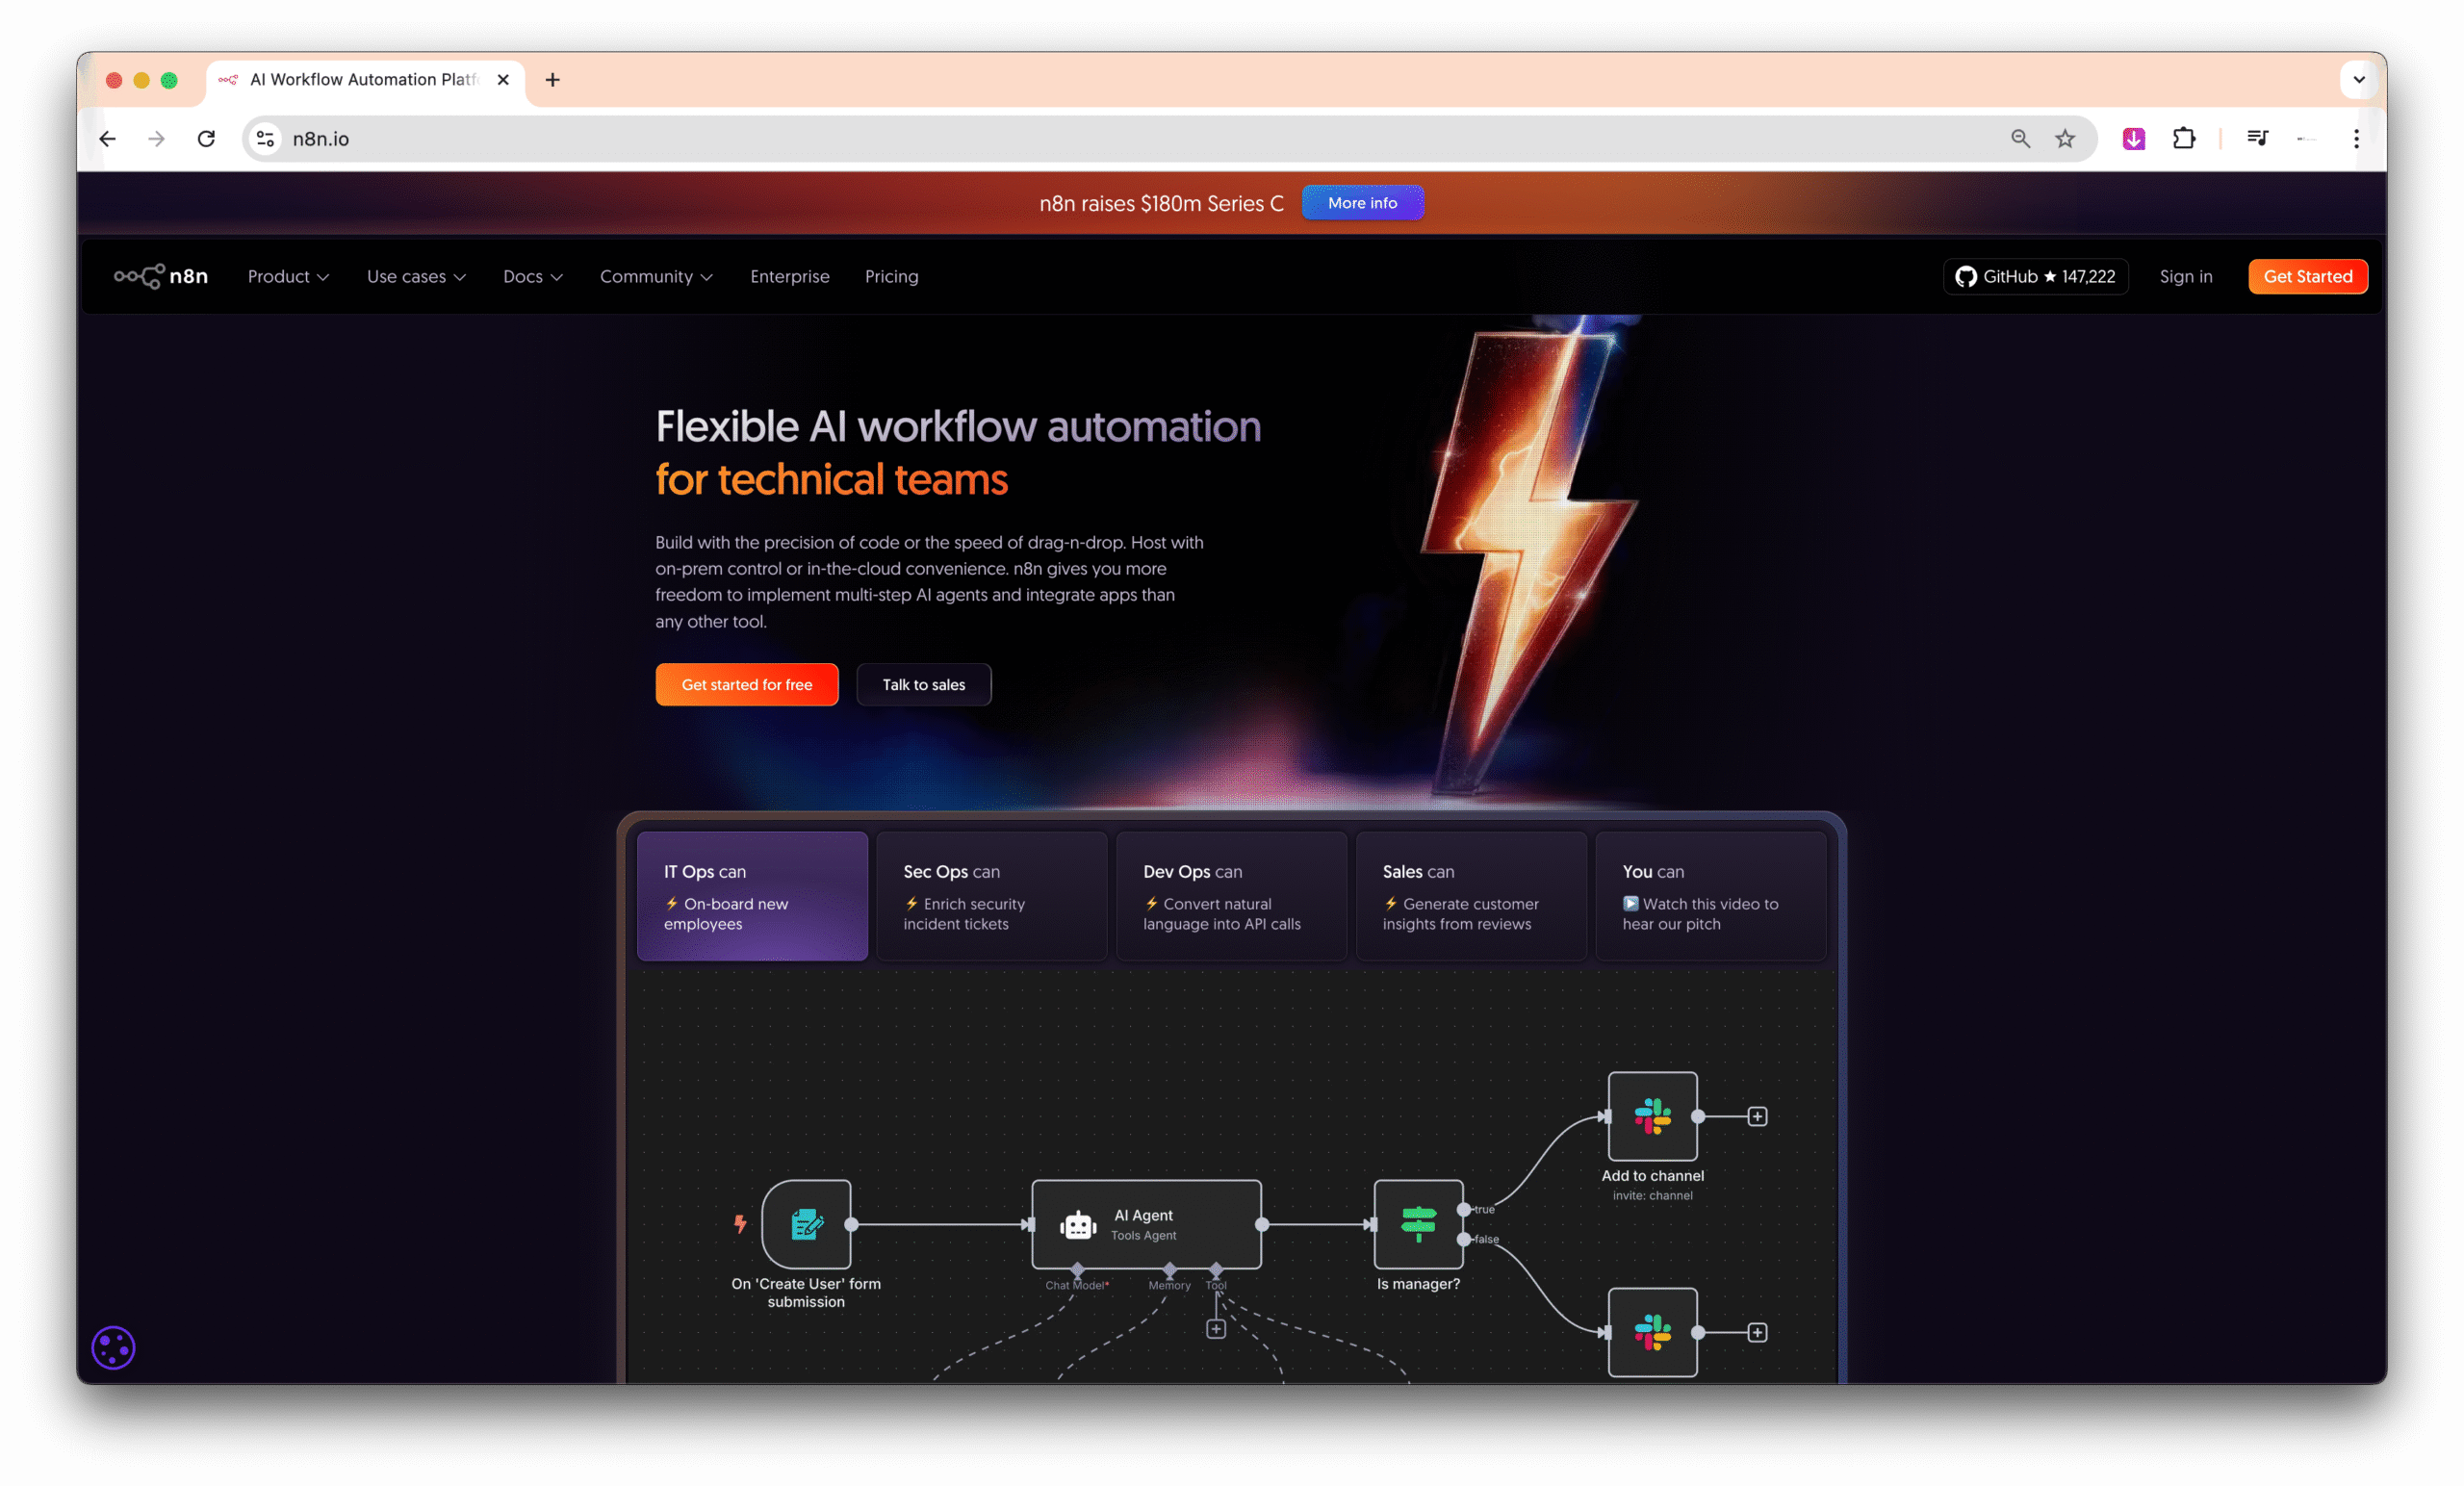Open browser extensions puzzle icon
This screenshot has width=2464, height=1486.
pyautogui.click(x=2184, y=139)
